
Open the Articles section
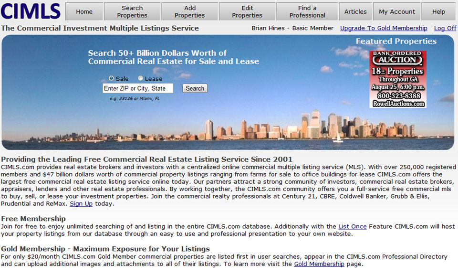355,11
